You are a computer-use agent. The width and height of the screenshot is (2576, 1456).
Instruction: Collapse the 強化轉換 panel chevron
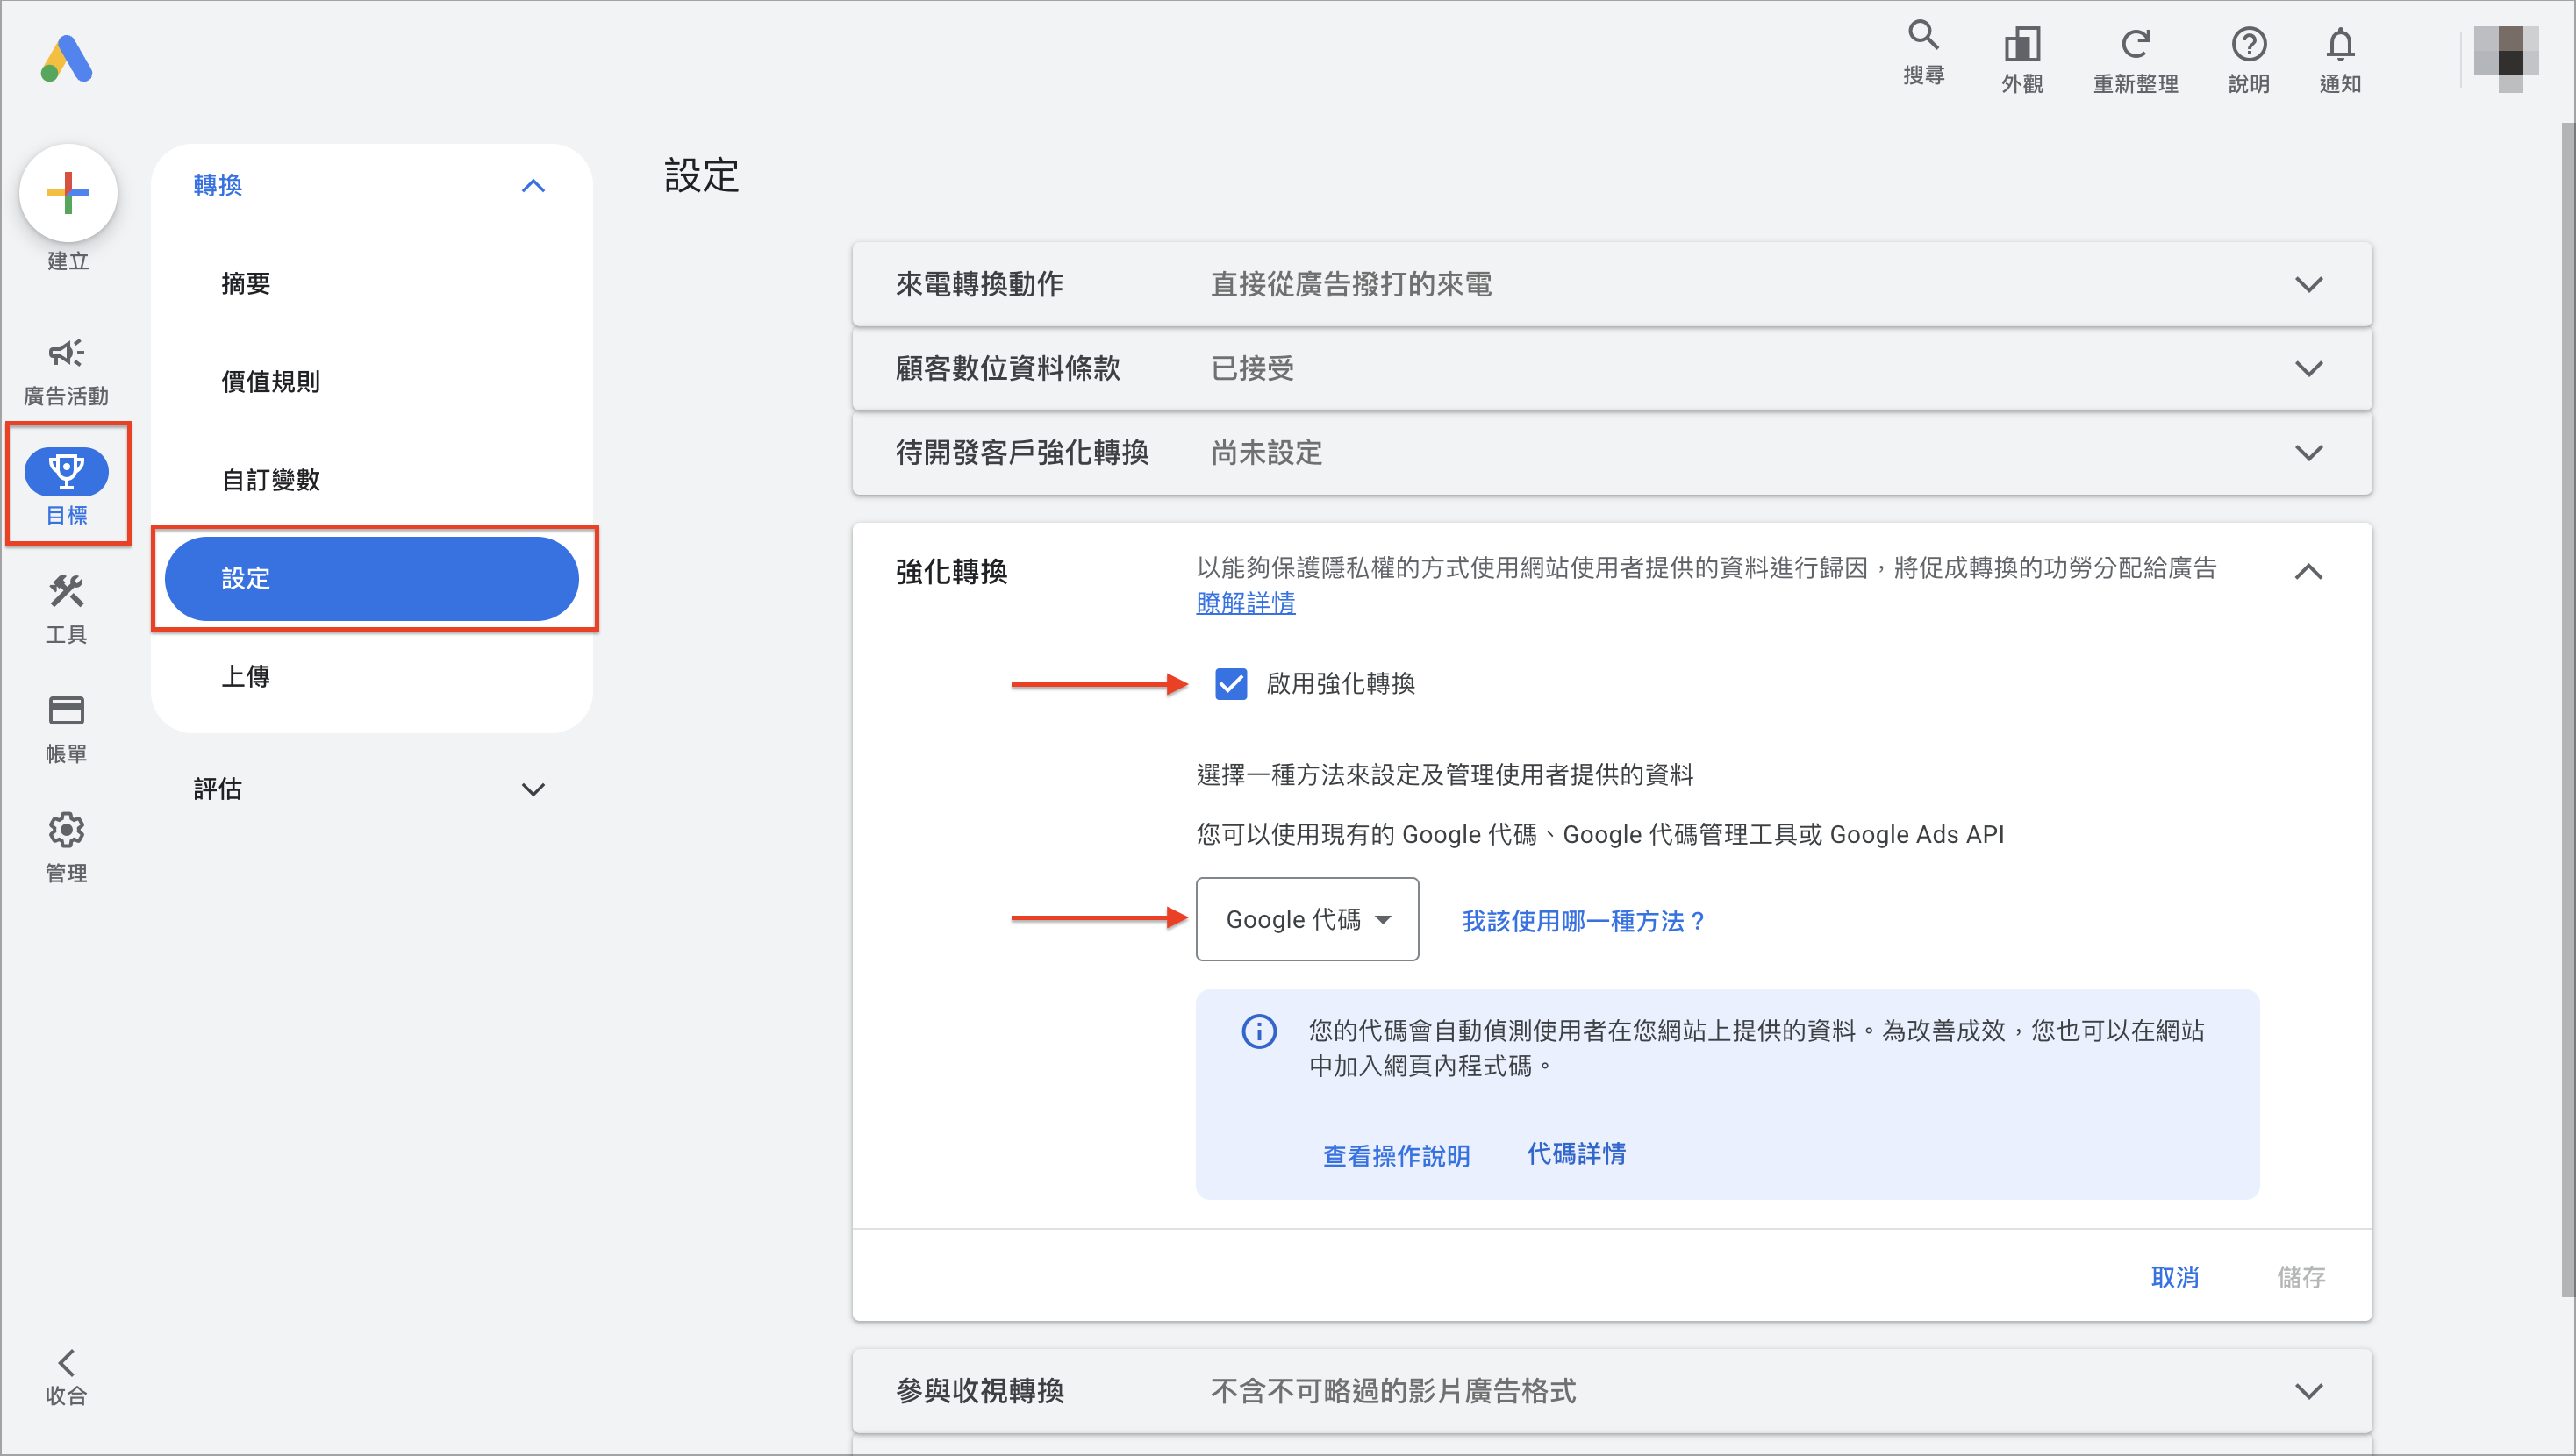click(2308, 572)
